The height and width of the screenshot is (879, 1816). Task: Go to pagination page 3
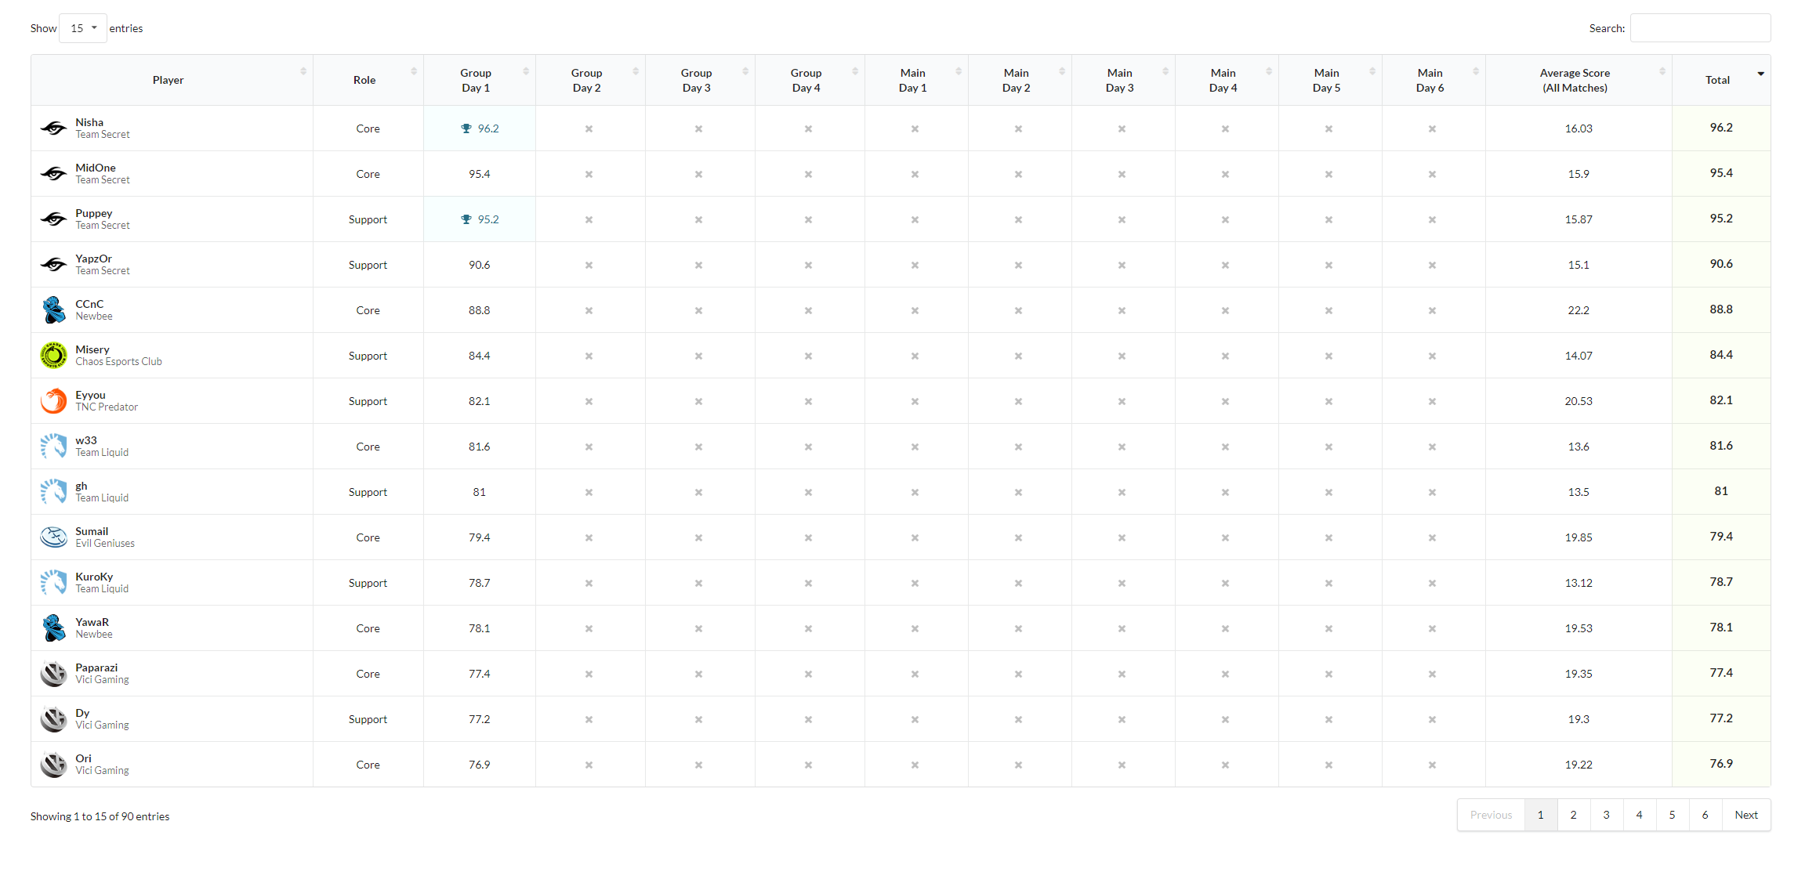tap(1606, 815)
